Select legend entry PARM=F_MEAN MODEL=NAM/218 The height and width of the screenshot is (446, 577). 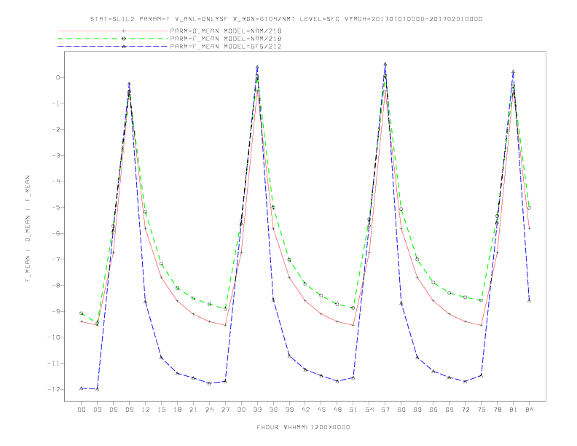226,39
